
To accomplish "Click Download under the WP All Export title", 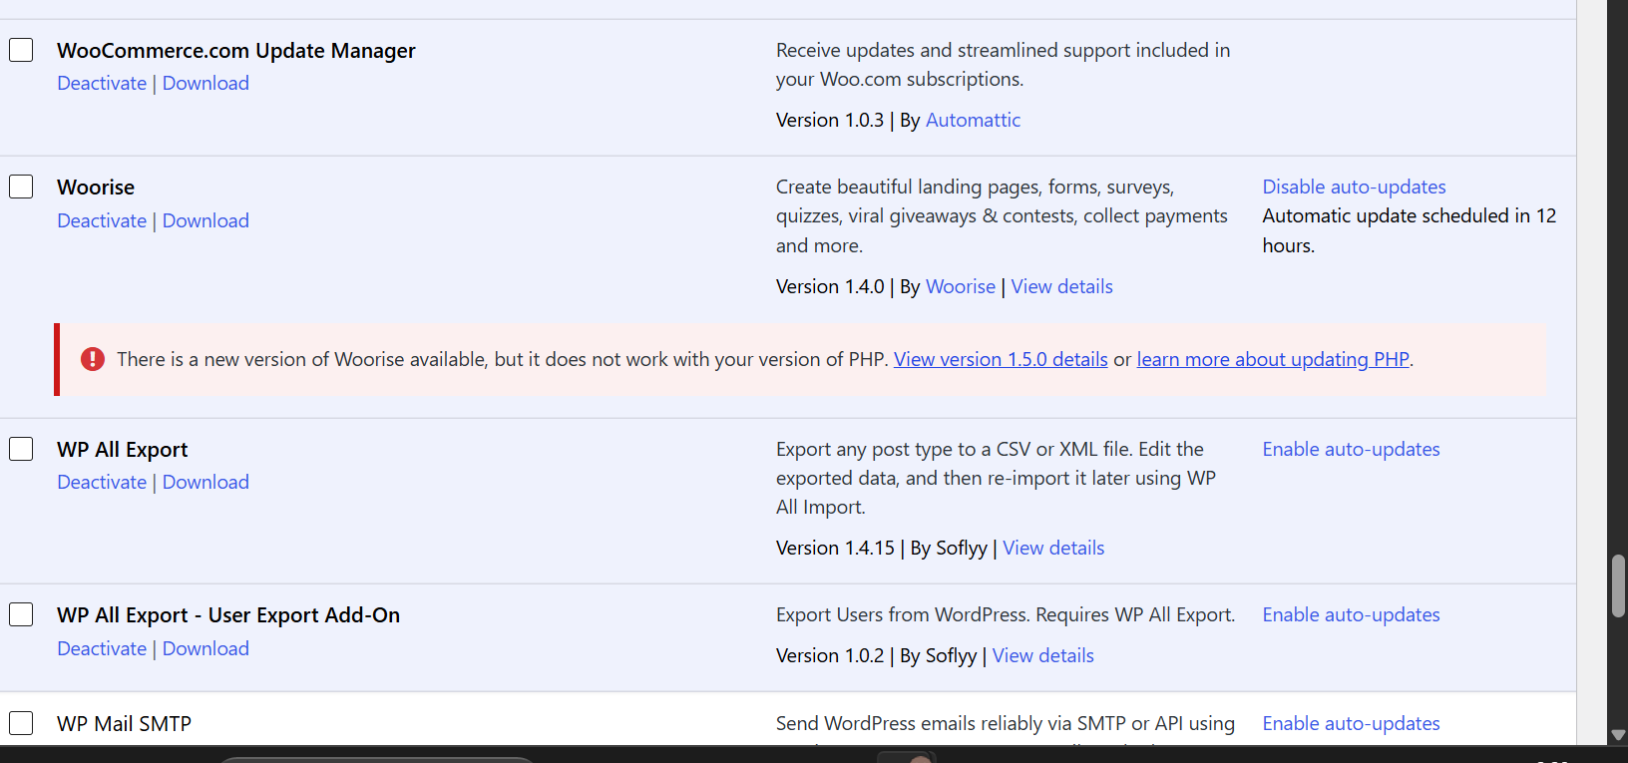I will coord(205,482).
